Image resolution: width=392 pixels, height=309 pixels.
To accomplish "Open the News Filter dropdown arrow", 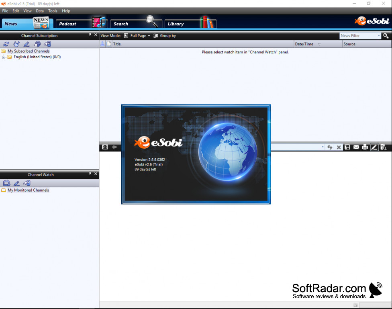I will (379, 36).
